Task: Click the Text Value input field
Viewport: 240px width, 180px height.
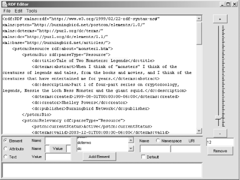Action: [58, 156]
